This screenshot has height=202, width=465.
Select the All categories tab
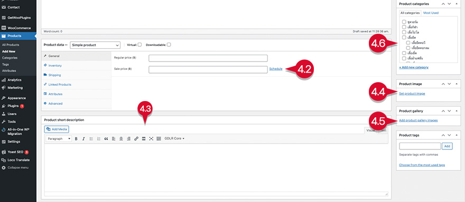(410, 13)
